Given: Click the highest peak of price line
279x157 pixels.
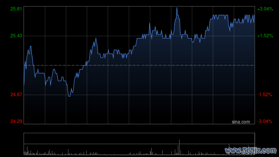Looking at the screenshot, I should point(177,8).
